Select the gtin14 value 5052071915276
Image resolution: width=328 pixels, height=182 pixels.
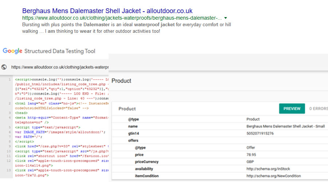(x=260, y=134)
